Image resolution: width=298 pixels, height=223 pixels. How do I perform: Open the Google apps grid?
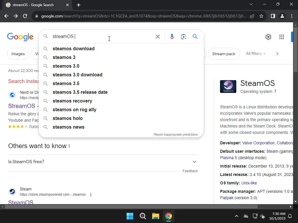point(281,37)
